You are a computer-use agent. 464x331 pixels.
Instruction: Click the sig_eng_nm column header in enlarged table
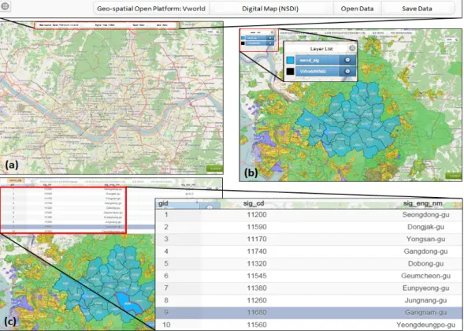coord(422,203)
